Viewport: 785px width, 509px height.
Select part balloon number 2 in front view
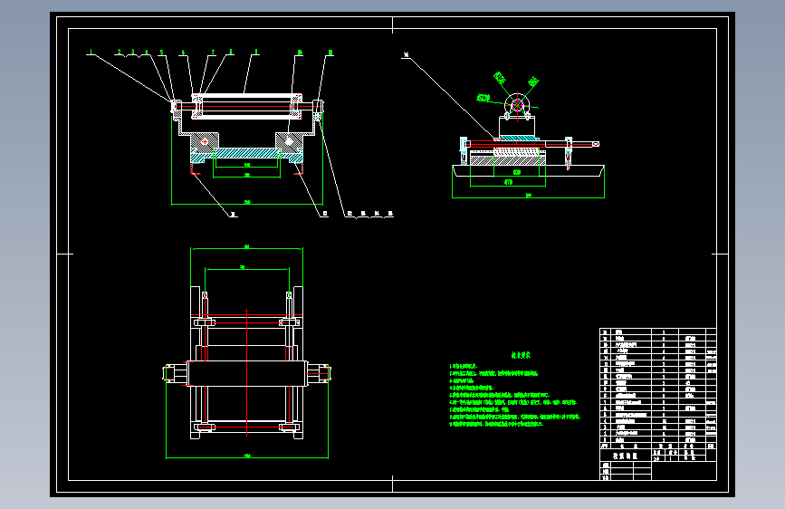pos(120,52)
